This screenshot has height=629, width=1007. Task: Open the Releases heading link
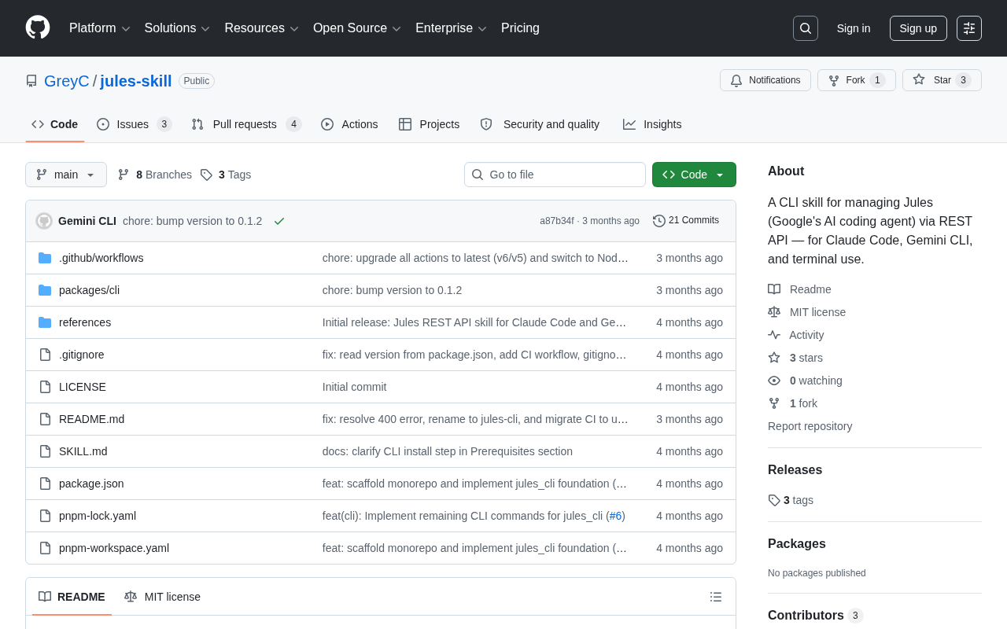click(795, 470)
